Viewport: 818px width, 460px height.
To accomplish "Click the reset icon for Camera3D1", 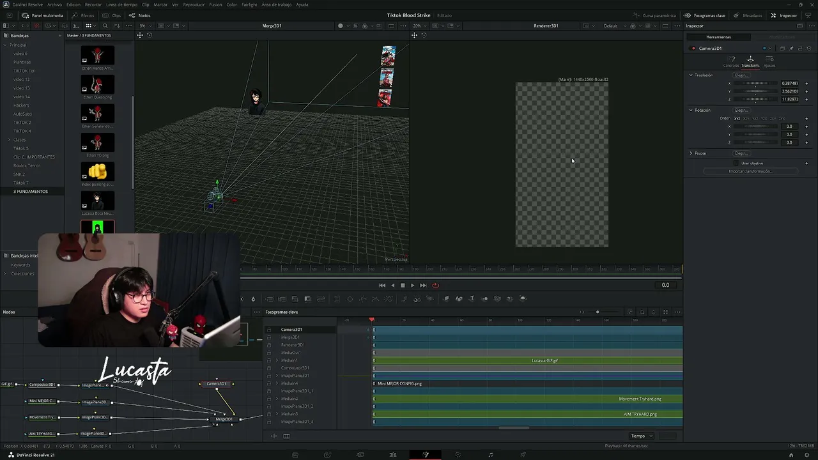I will click(809, 49).
